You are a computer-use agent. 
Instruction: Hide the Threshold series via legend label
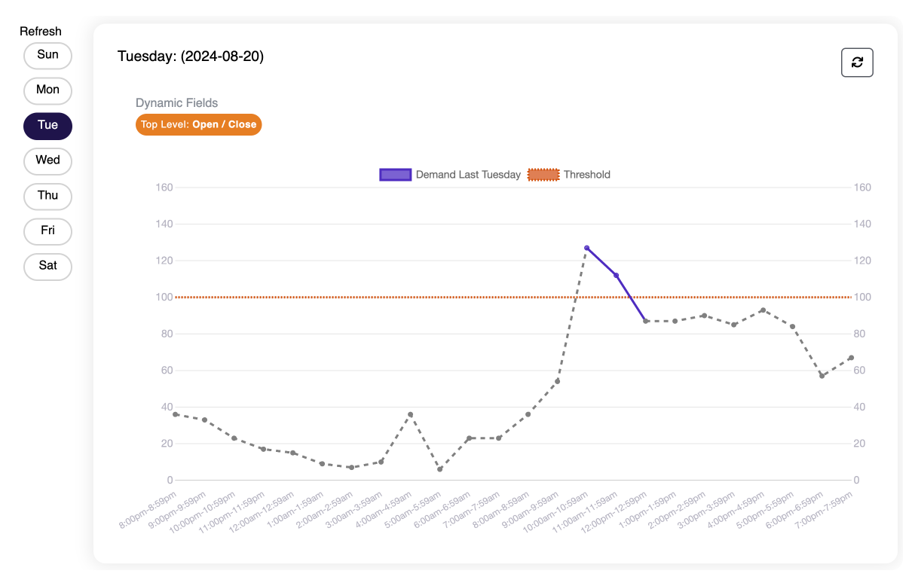pyautogui.click(x=586, y=175)
